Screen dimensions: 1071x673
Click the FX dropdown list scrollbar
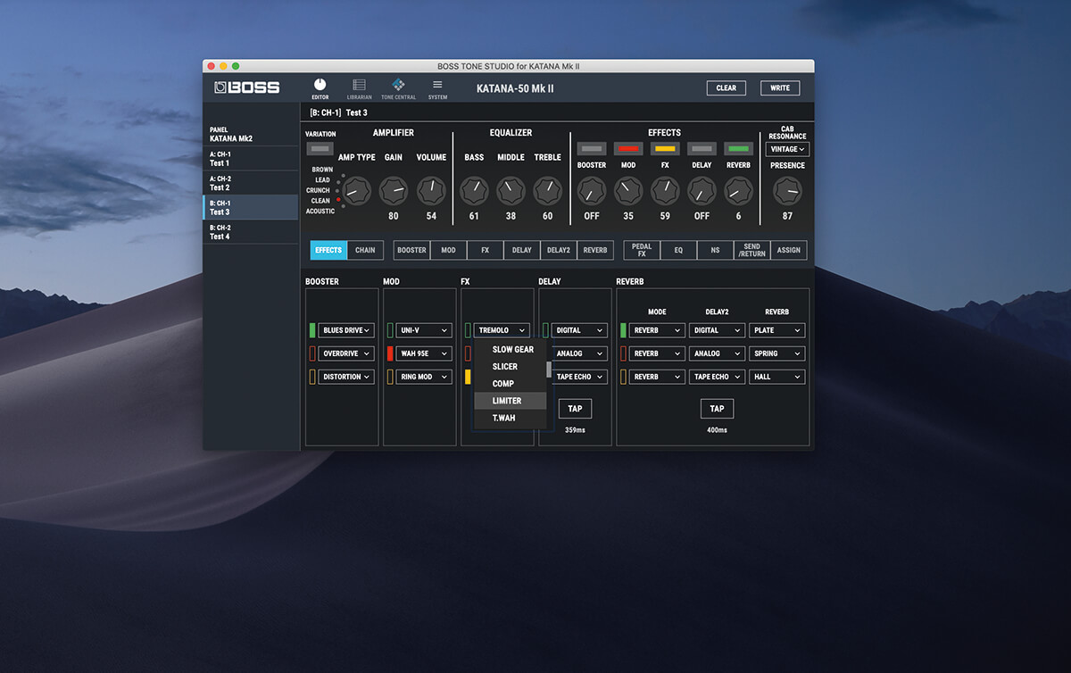(x=549, y=369)
